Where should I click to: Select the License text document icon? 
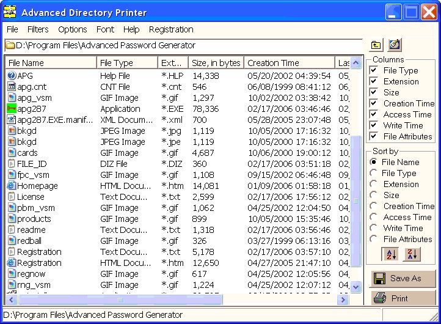pyautogui.click(x=12, y=197)
